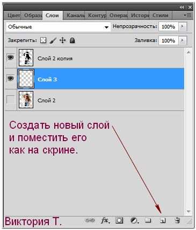
Task: Collapse panel to icons double arrow
Action: (182, 8)
